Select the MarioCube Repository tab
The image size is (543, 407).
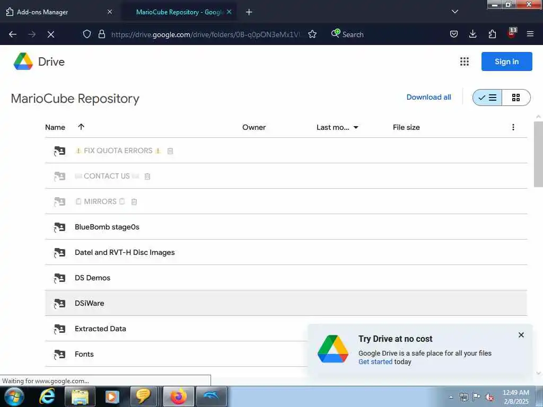(179, 12)
